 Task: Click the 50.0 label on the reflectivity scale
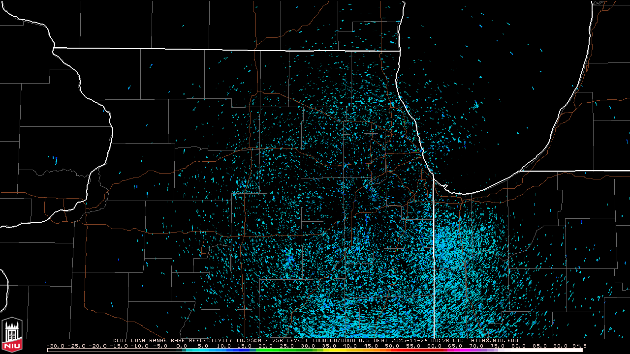393,346
